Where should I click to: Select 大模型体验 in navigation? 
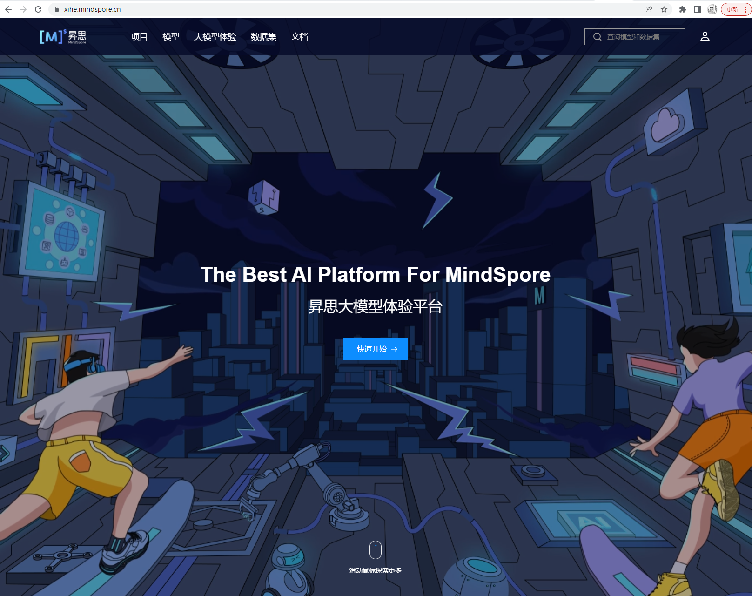215,37
